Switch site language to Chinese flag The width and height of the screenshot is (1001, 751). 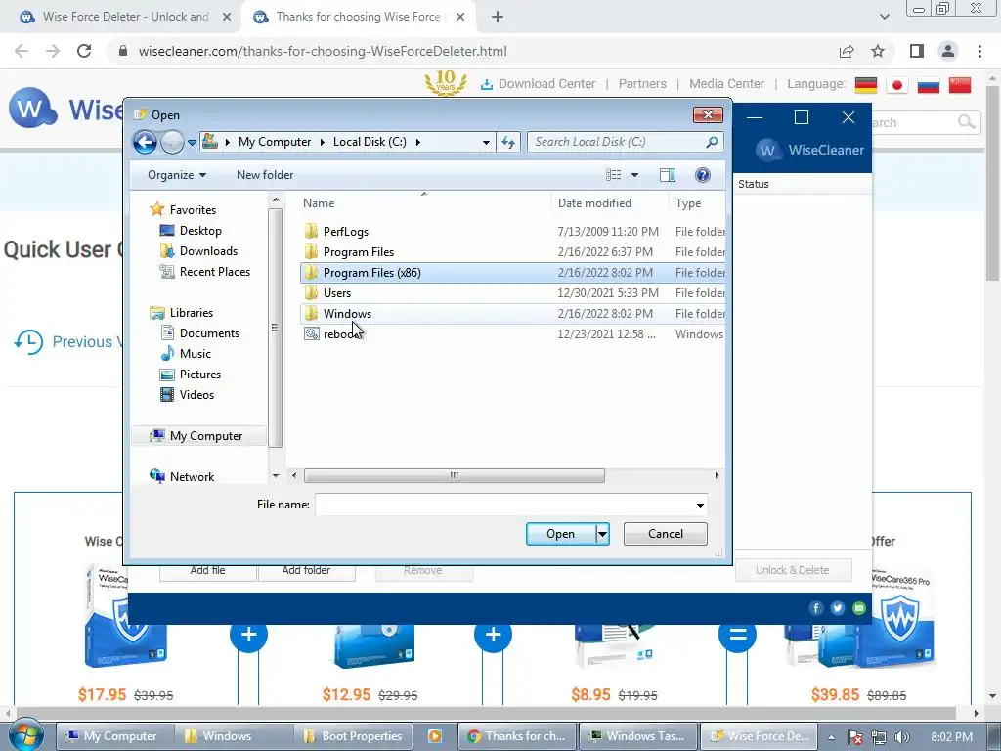coord(960,85)
